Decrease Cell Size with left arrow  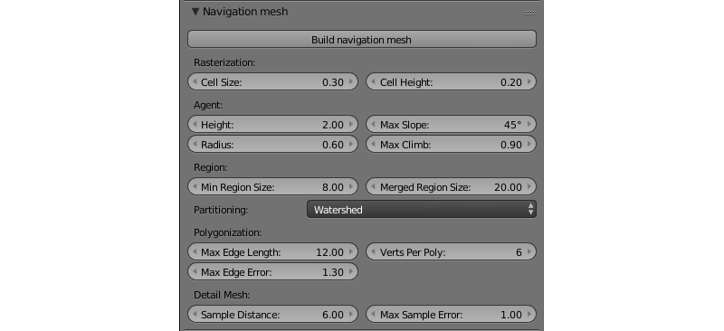click(195, 81)
